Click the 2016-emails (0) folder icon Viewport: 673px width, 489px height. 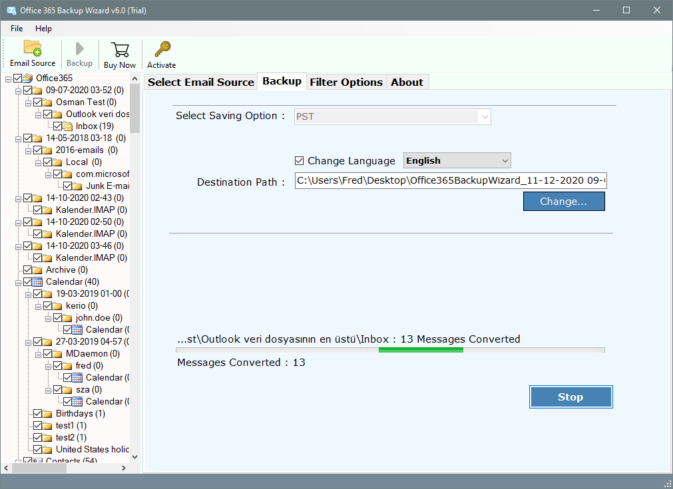[x=47, y=150]
